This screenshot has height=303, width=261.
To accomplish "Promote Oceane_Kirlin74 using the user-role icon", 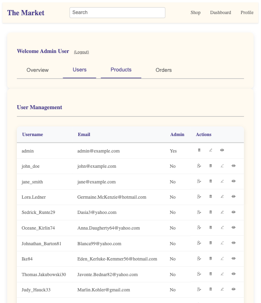I will click(x=199, y=228).
